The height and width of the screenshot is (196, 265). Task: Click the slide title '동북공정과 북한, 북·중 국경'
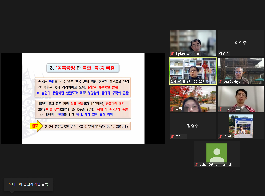[83, 68]
